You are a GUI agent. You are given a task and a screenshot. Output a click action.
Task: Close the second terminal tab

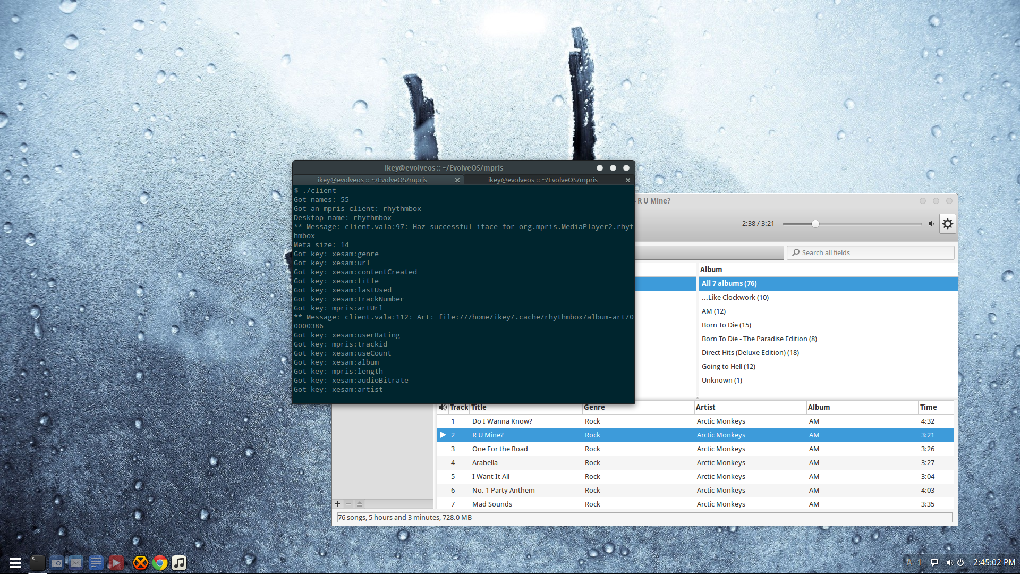pyautogui.click(x=628, y=180)
